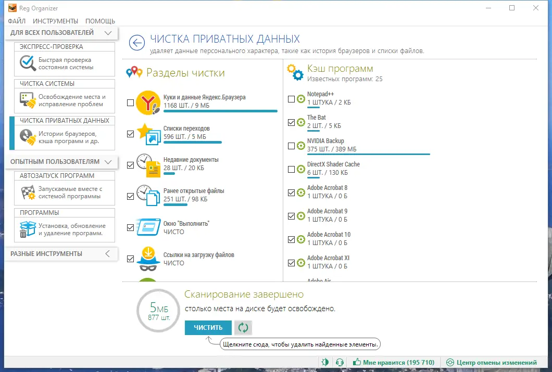
Task: Open Автозапуск программ section
Action: click(65, 188)
